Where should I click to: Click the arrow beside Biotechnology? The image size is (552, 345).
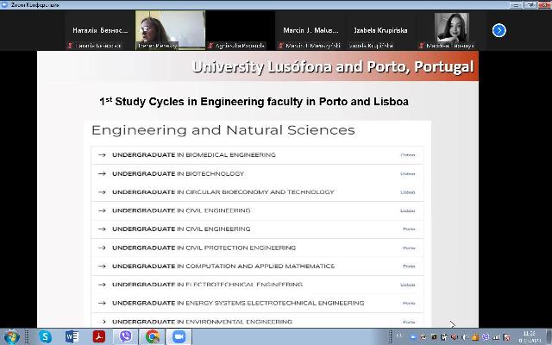tap(102, 173)
